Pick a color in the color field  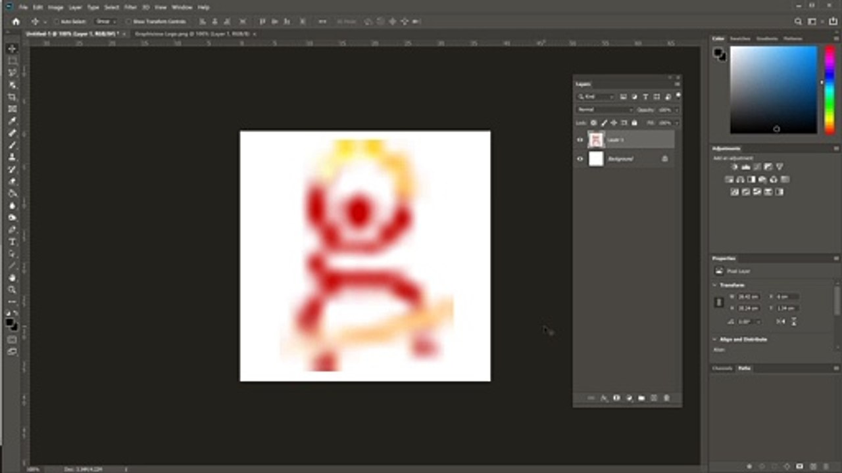(773, 90)
